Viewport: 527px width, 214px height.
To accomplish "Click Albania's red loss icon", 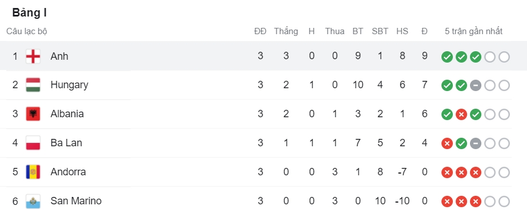I will coord(461,115).
